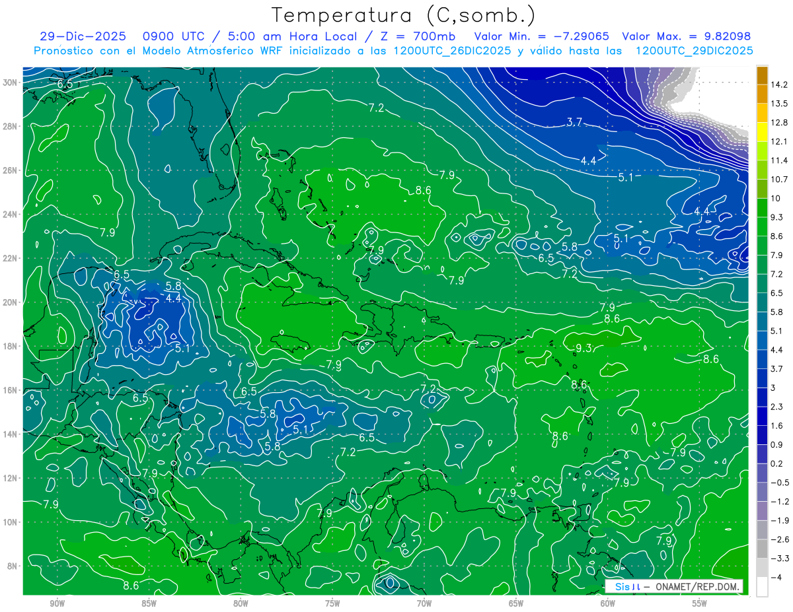This screenshot has height=612, width=793.
Task: Click the "Valor Min. = -7.29065" readout
Action: 542,36
